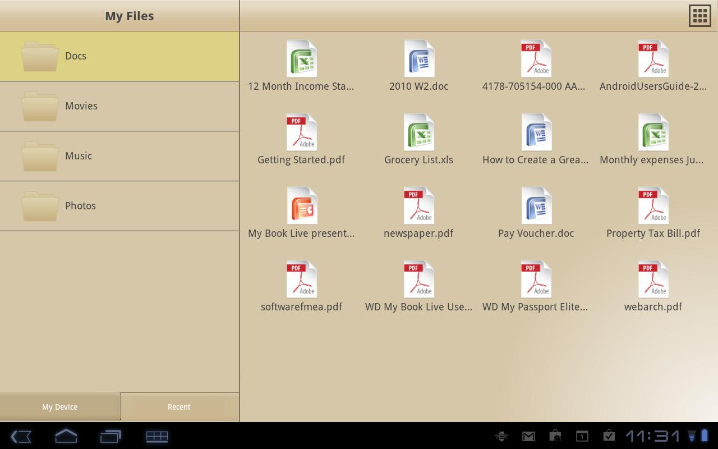Viewport: 718px width, 449px height.
Task: Select the Music folder
Action: [119, 156]
